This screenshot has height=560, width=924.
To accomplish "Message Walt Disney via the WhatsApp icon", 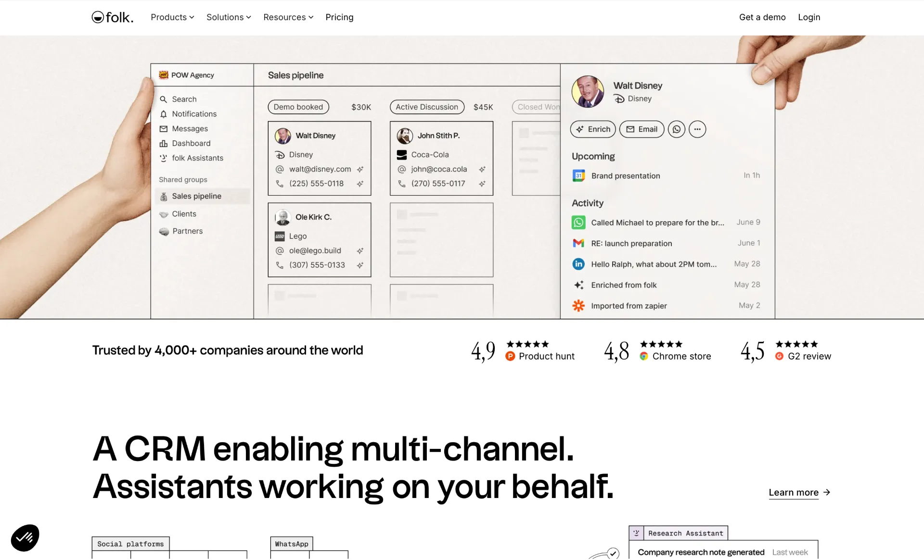I will click(677, 129).
